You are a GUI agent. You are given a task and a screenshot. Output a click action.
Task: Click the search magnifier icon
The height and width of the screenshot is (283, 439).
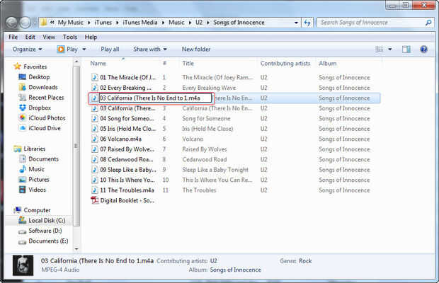pos(428,23)
